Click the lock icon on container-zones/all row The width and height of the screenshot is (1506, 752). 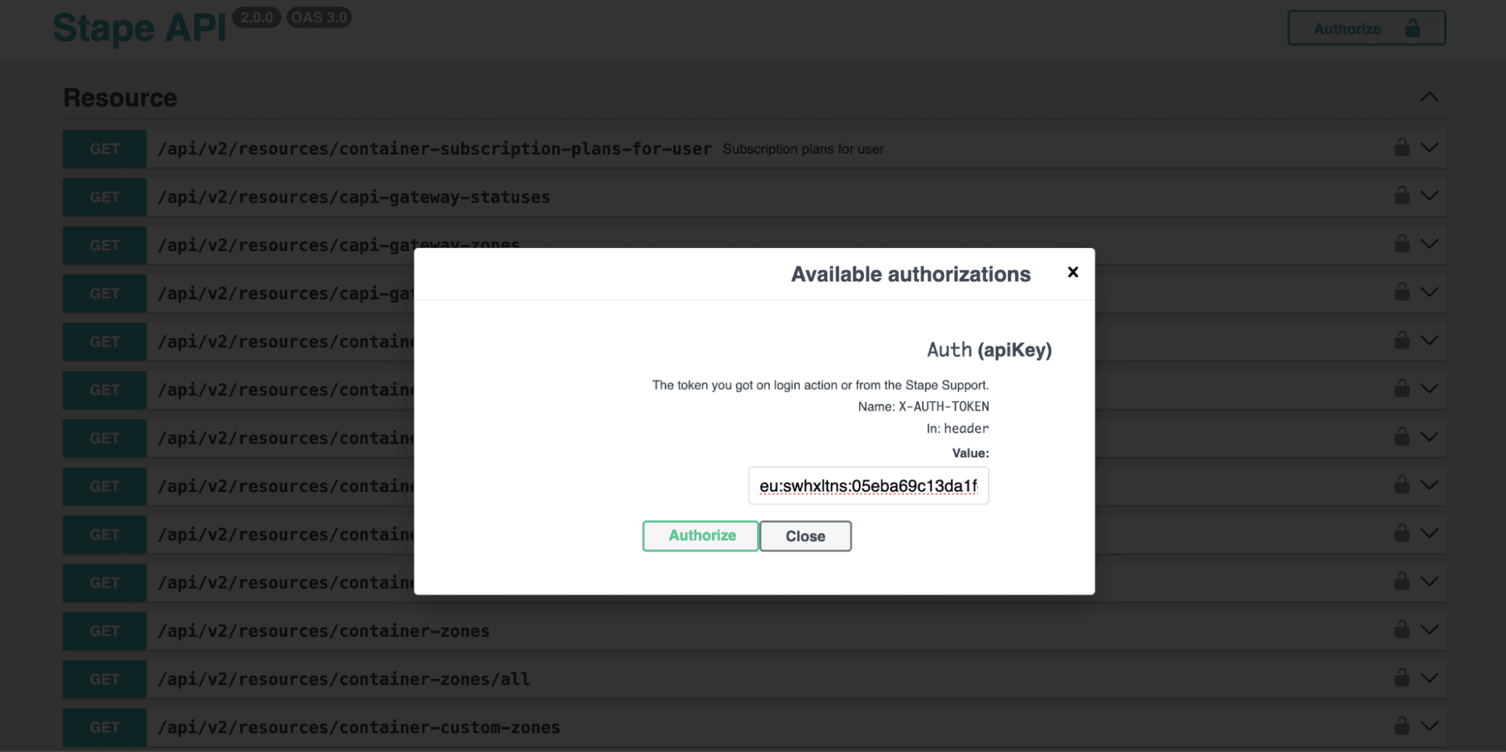(1403, 679)
